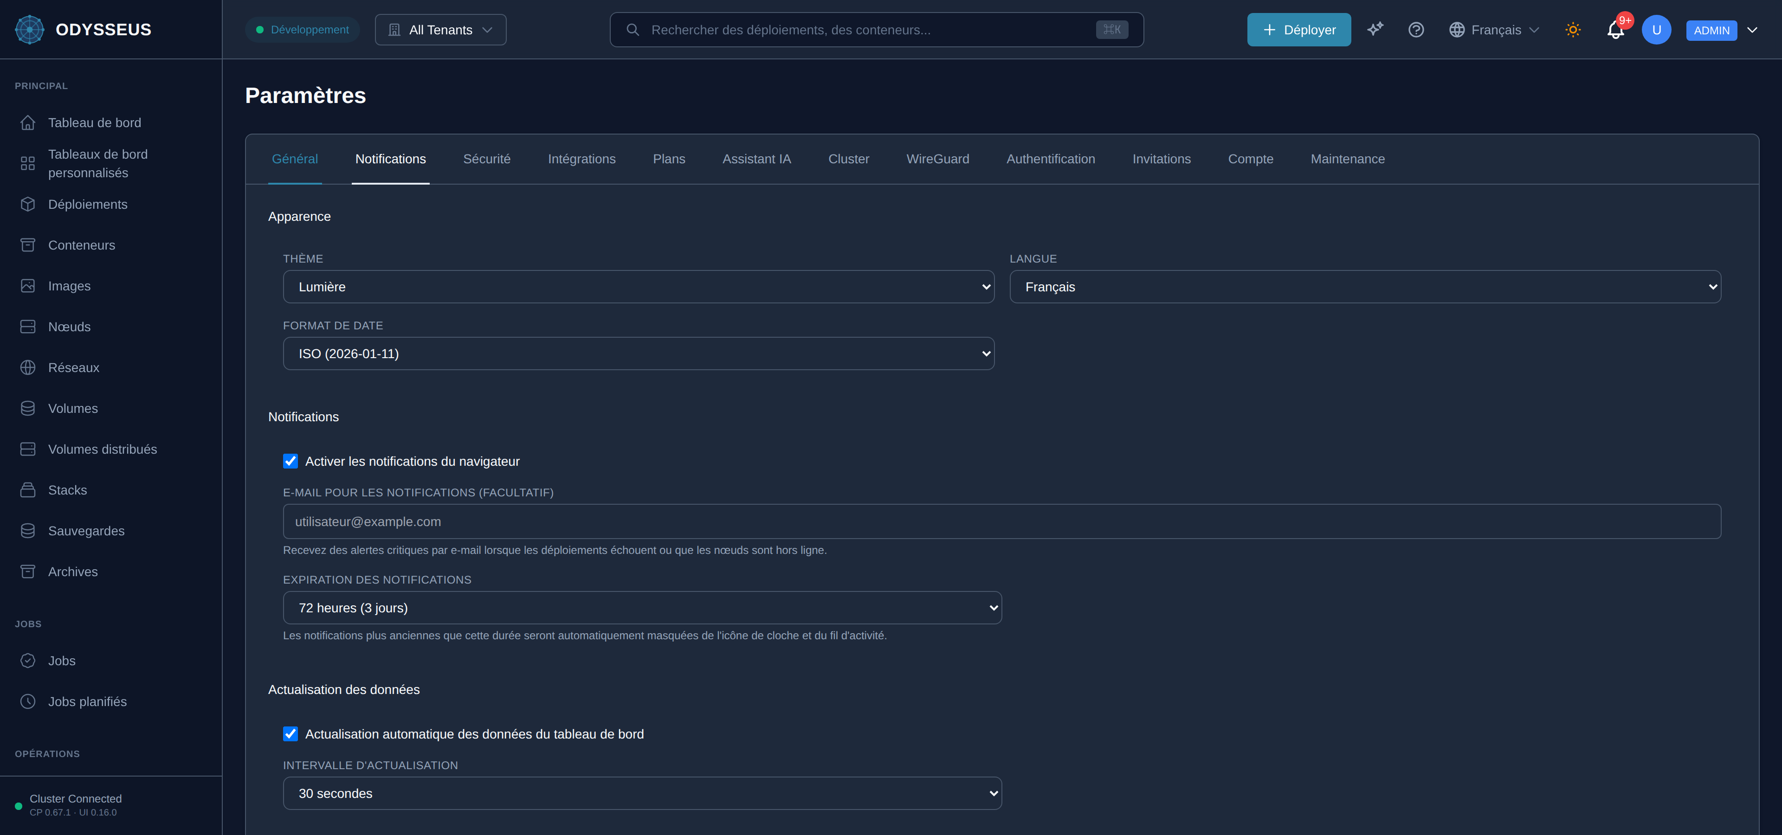Click the Conteneurs sidebar icon
Screen dimensions: 1782x835
tap(28, 244)
